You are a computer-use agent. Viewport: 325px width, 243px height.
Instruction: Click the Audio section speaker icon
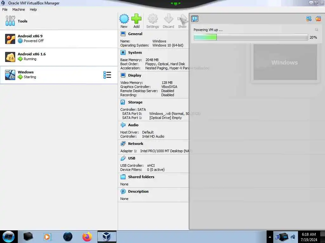coord(123,125)
